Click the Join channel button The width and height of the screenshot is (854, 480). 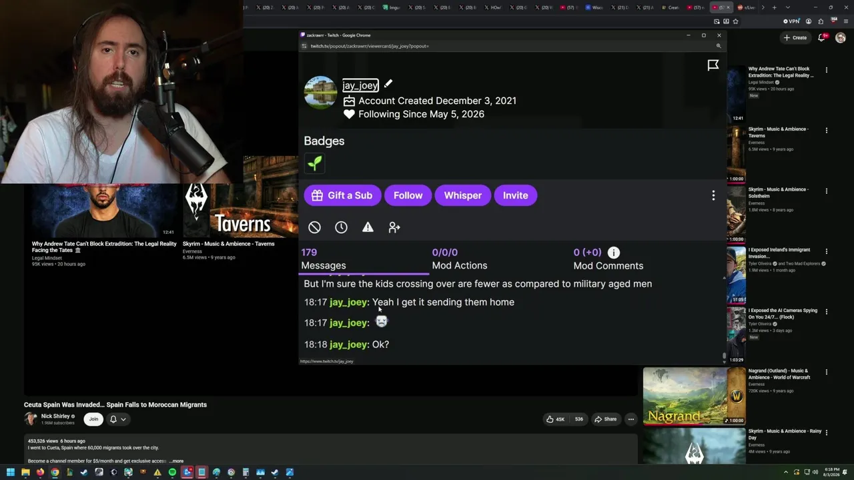[93, 419]
